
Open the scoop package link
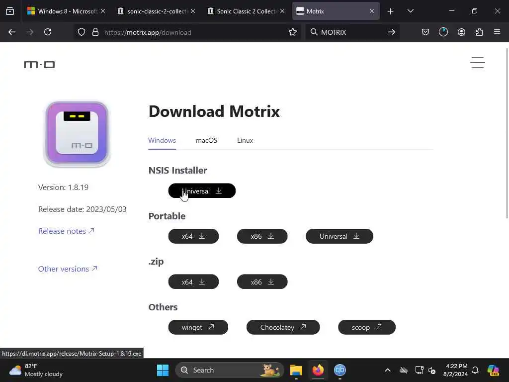pos(367,327)
